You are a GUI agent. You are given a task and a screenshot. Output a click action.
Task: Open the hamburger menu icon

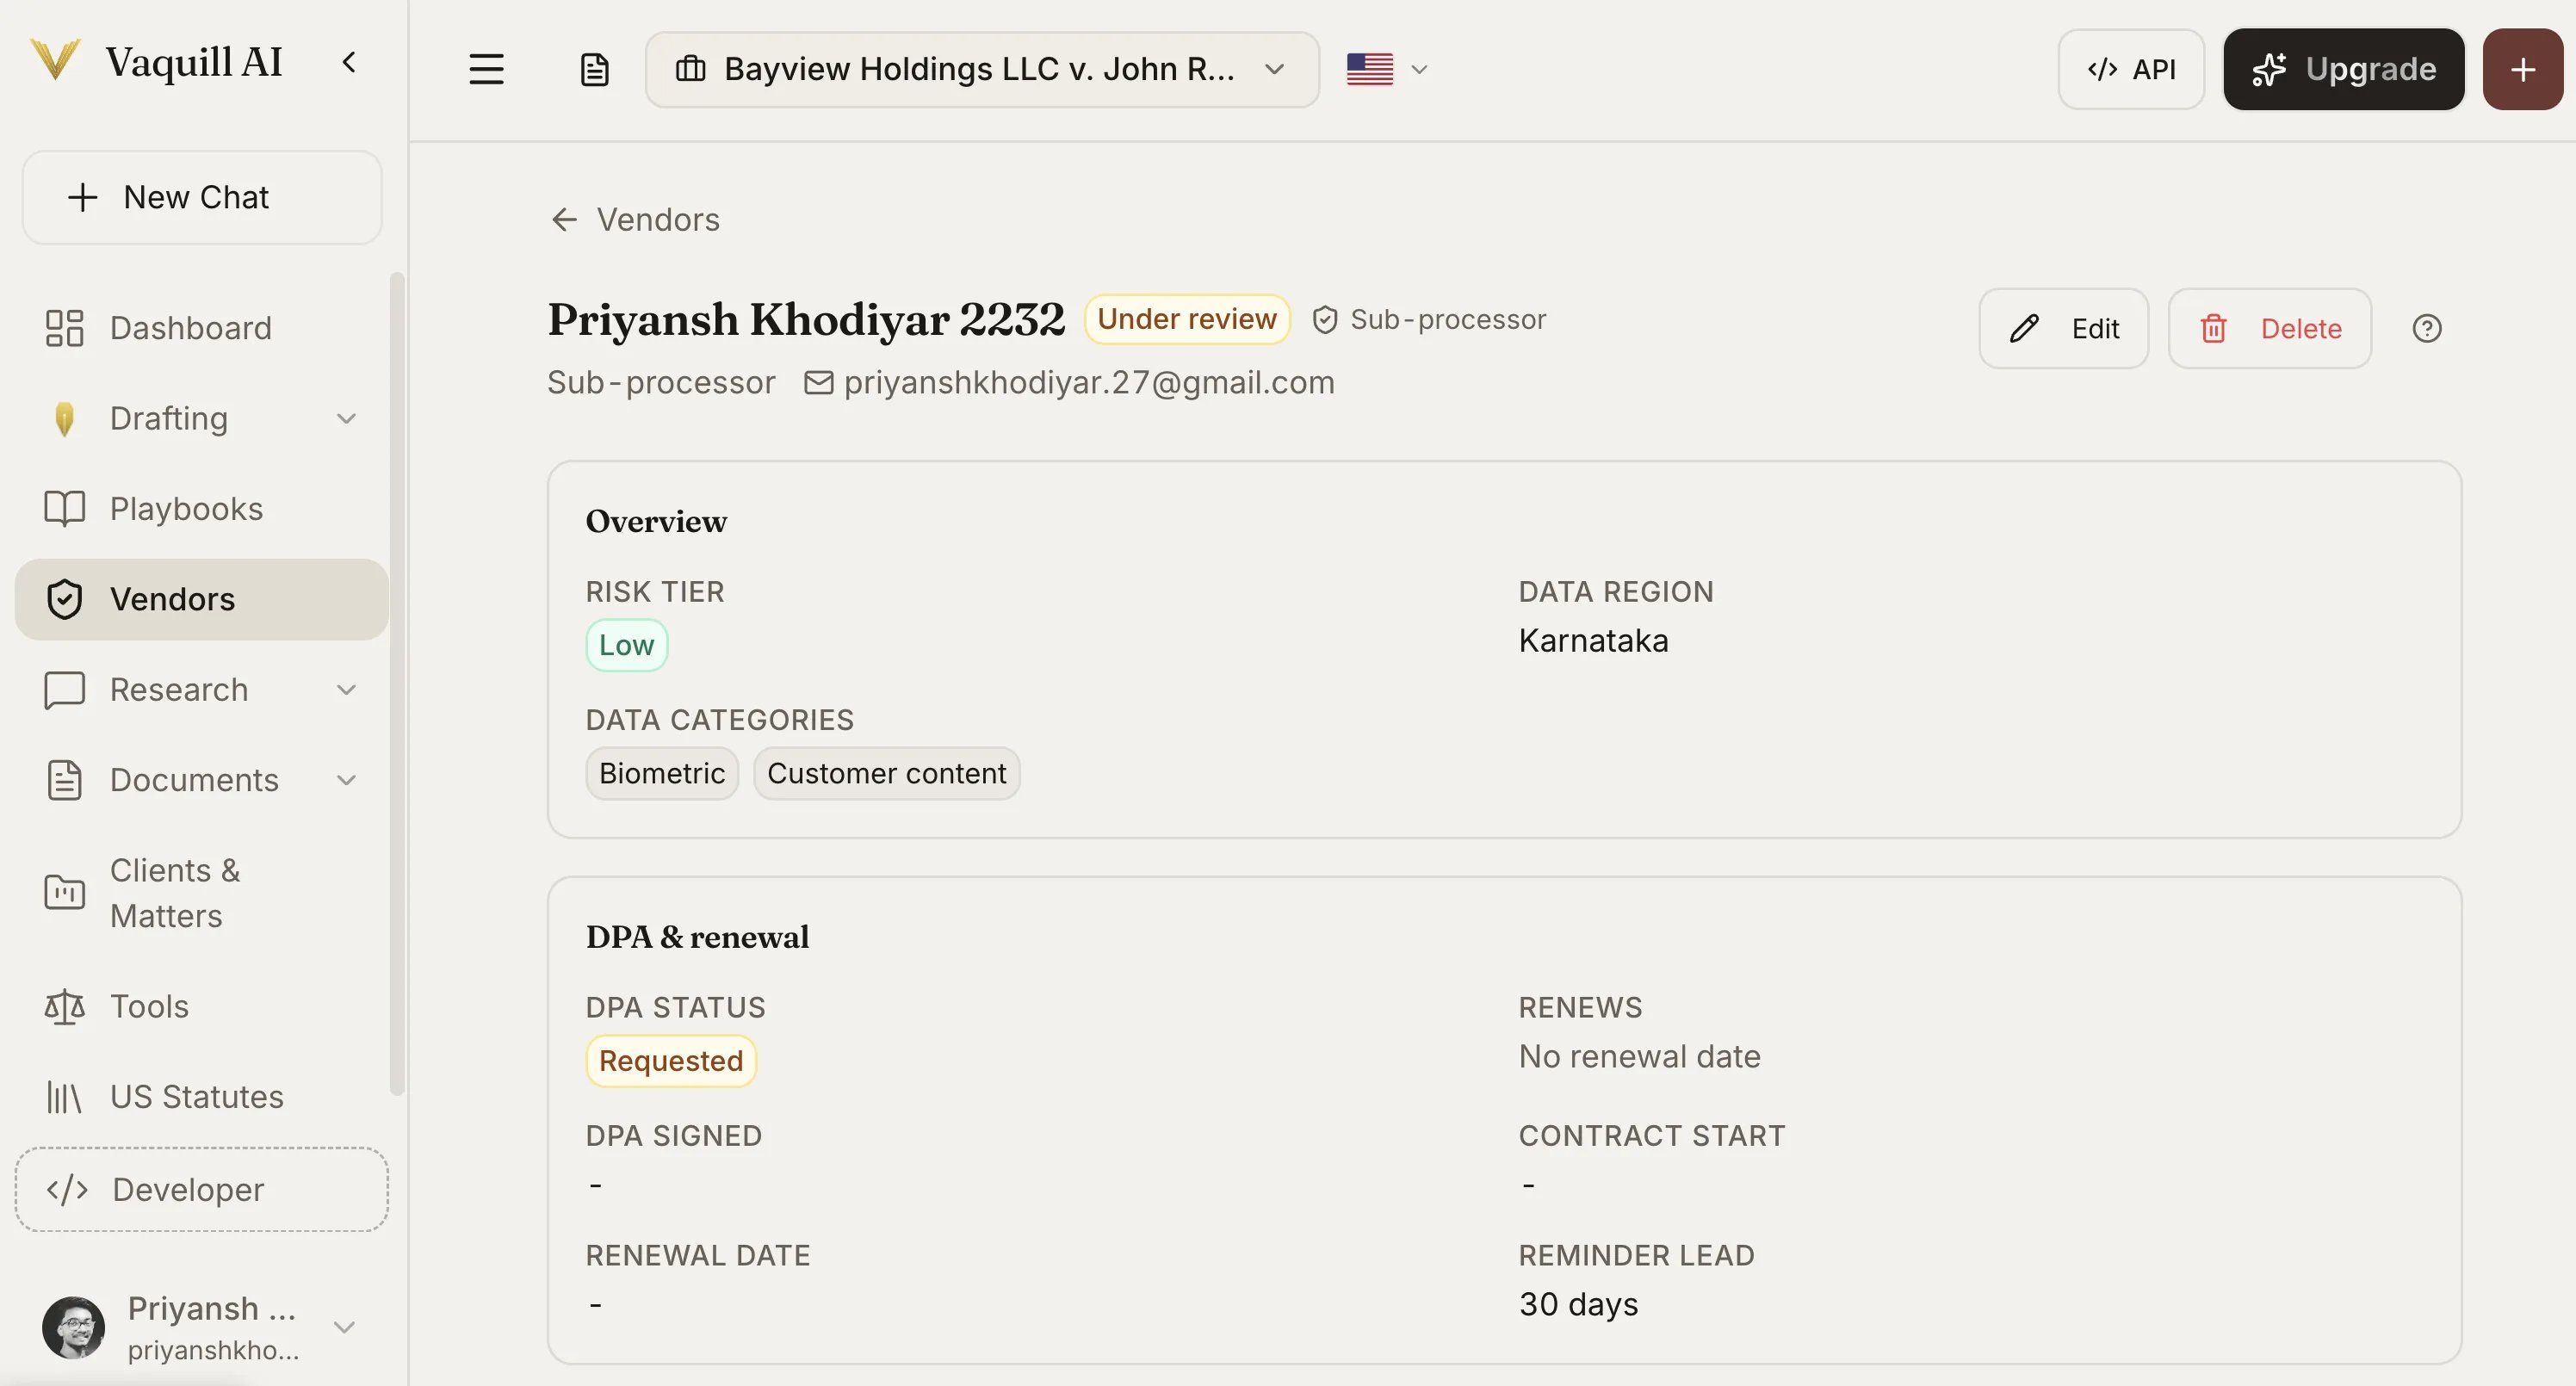click(x=486, y=69)
